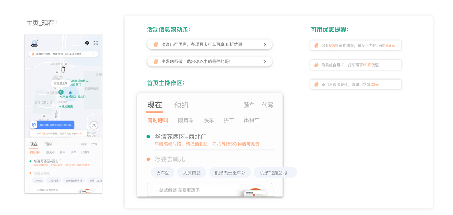Click the large 您要去哪儿 destination field
453x215 pixels.
point(170,159)
